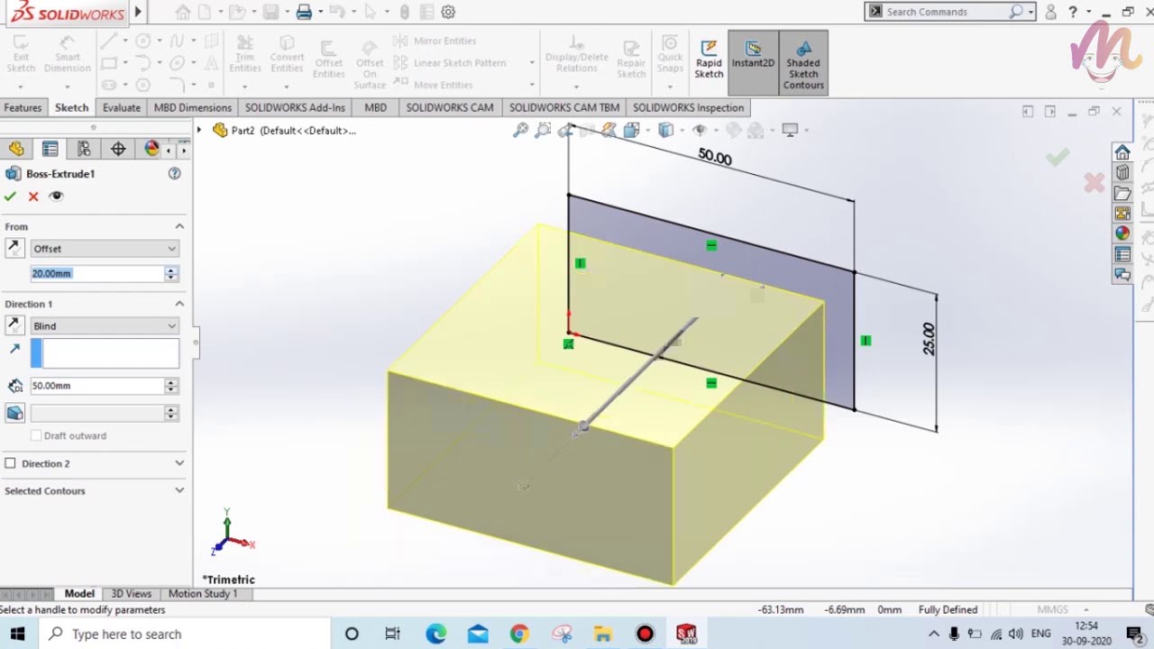Viewport: 1154px width, 649px height.
Task: Expand Part2 flyout tree arrow
Action: coord(199,130)
